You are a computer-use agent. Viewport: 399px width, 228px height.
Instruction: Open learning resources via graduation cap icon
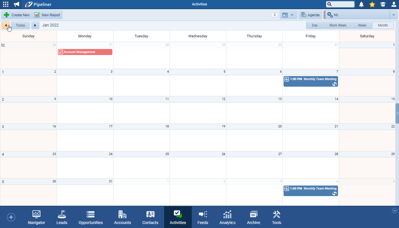[383, 4]
